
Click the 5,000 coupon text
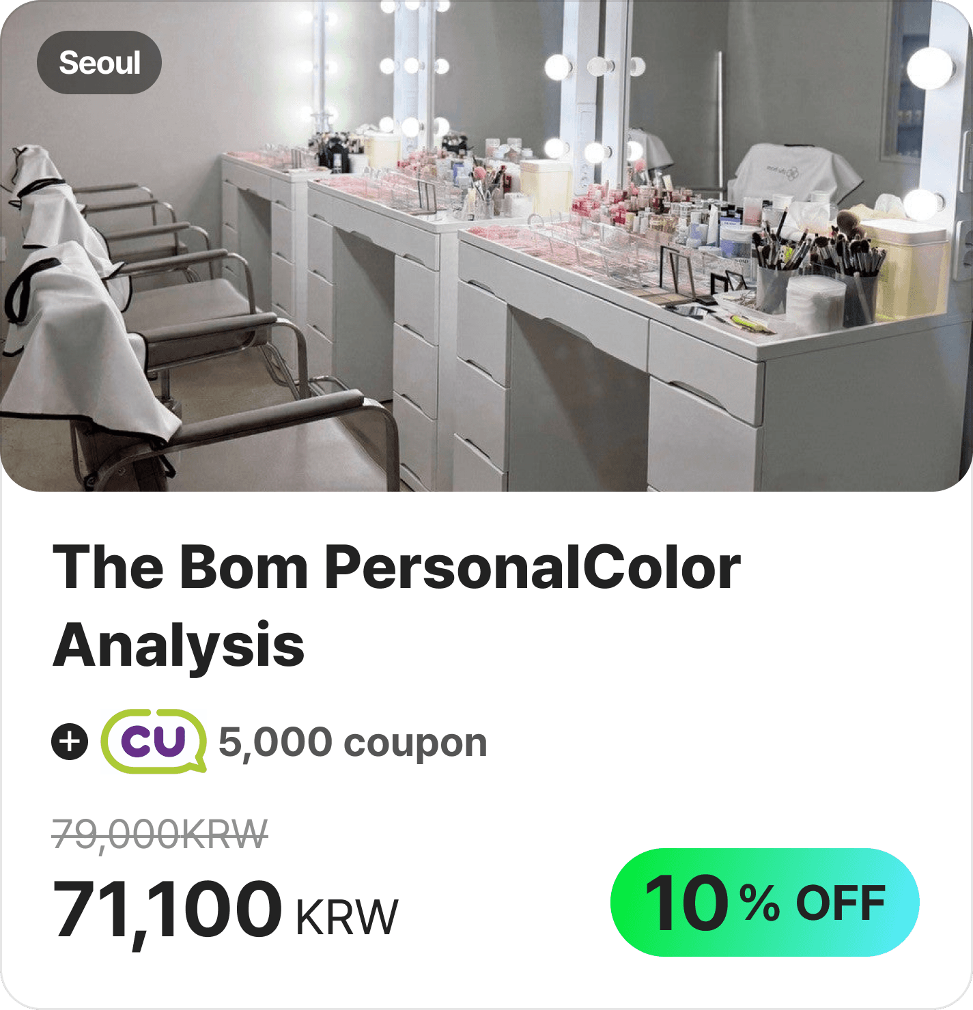tap(352, 742)
